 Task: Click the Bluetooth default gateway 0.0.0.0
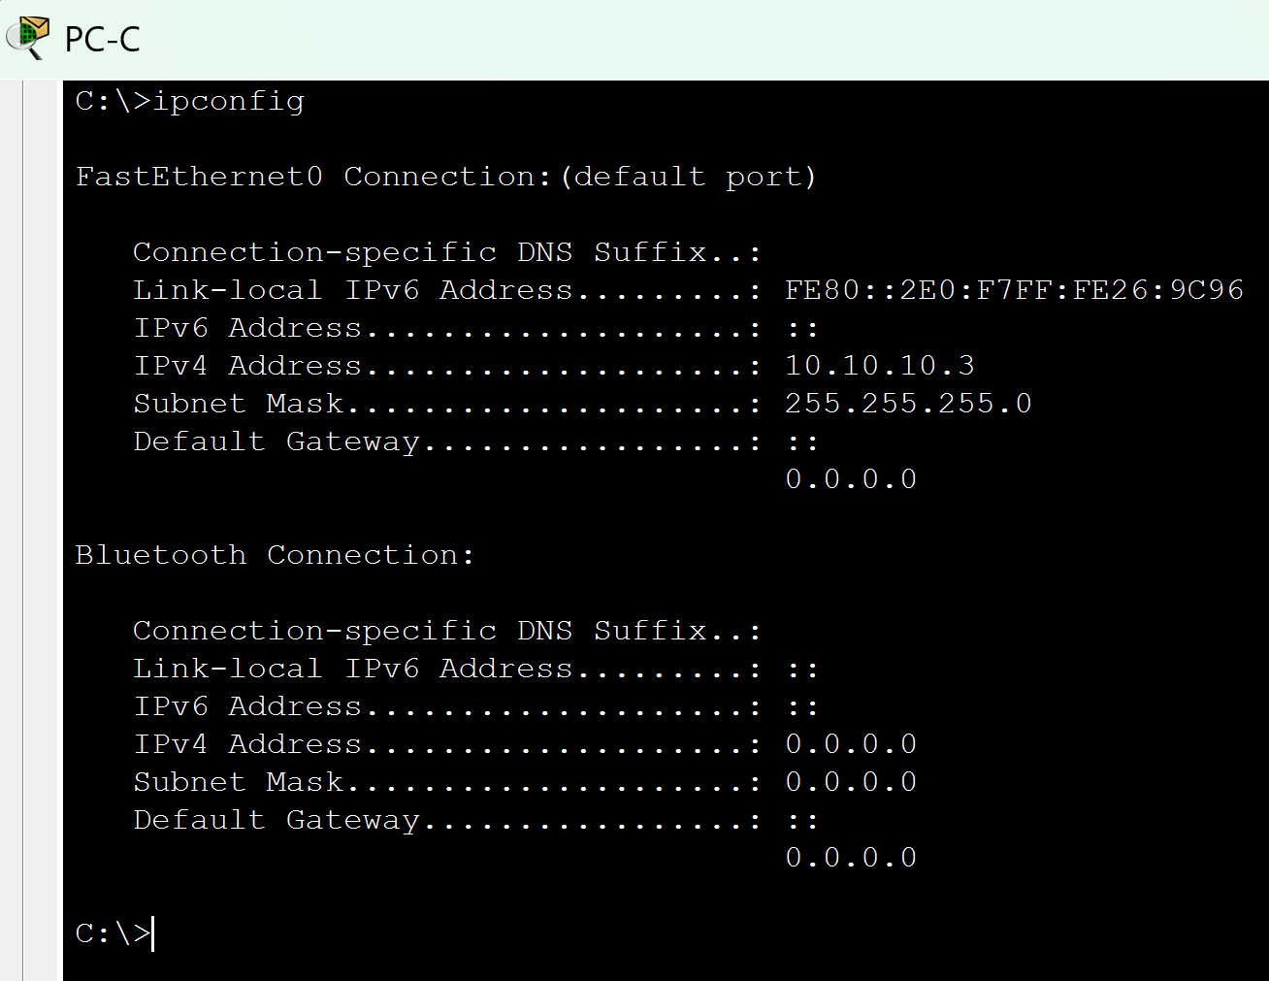click(x=851, y=858)
